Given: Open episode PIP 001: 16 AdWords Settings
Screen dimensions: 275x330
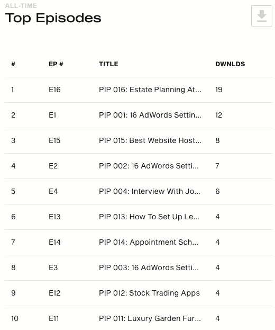Looking at the screenshot, I should pyautogui.click(x=150, y=115).
